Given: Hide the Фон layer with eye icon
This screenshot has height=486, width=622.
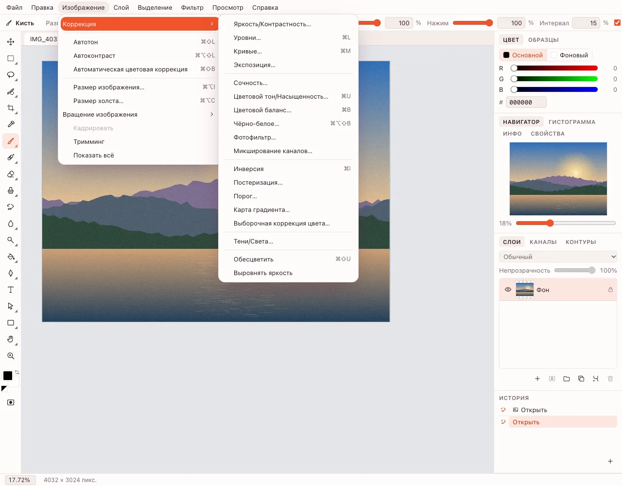Looking at the screenshot, I should tap(508, 290).
